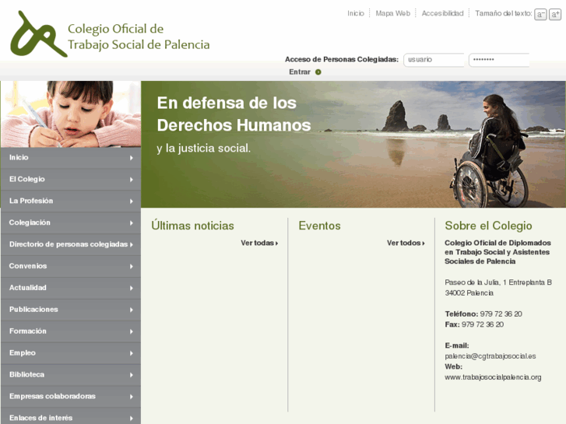Open the Formación menu item
This screenshot has height=424, width=566.
(71, 331)
